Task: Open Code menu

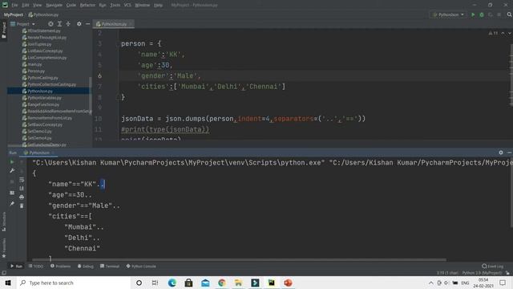Action: [x=71, y=5]
